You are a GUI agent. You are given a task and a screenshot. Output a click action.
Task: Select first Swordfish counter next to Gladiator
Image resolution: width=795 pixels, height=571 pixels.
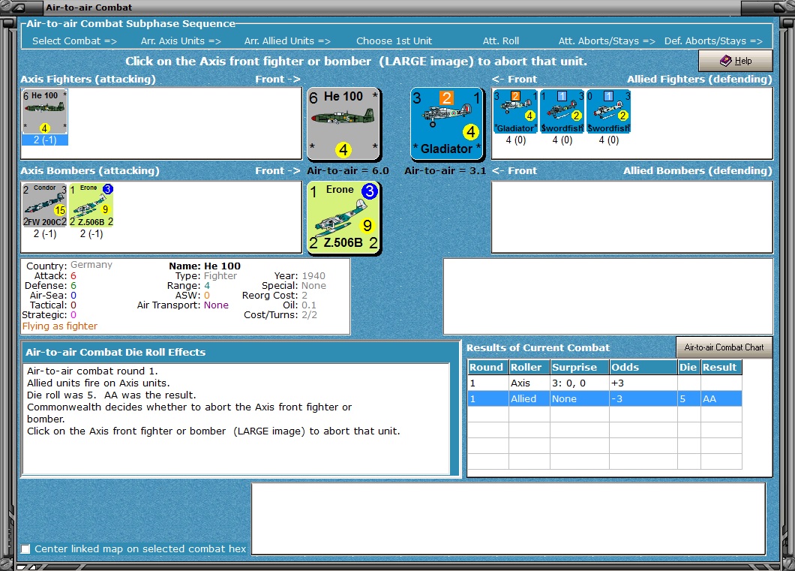pos(562,112)
